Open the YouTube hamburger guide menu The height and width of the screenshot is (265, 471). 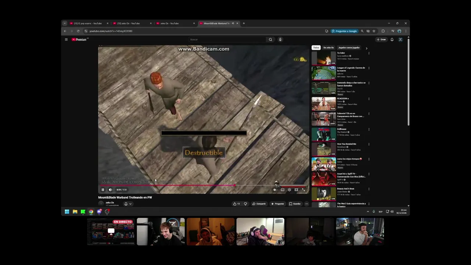click(x=66, y=39)
